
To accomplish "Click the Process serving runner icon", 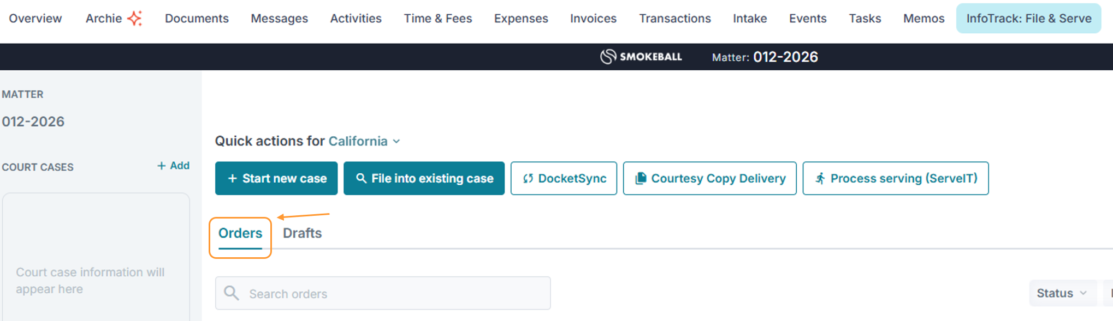I will click(820, 178).
